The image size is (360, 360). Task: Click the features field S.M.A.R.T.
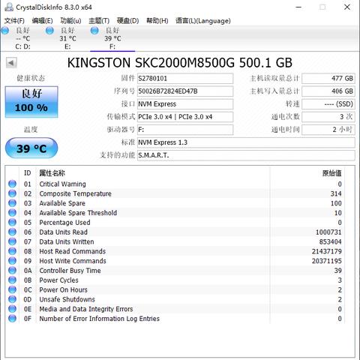click(x=246, y=155)
